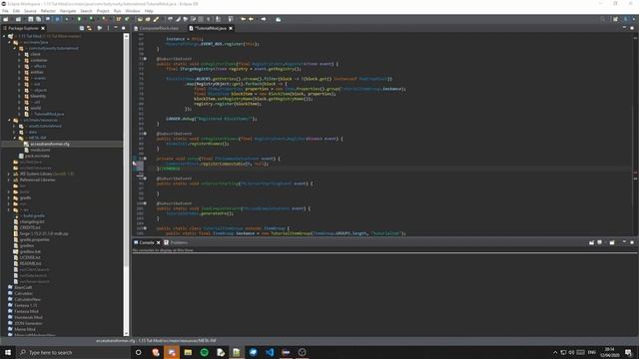Minimize the Package Explorer view
639x359 pixels.
pos(116,28)
